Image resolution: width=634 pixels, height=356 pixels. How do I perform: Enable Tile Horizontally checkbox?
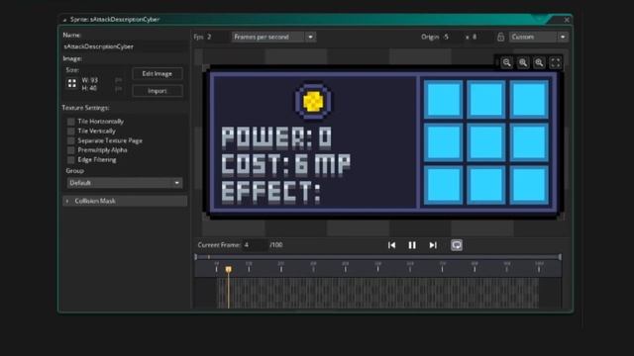point(71,122)
